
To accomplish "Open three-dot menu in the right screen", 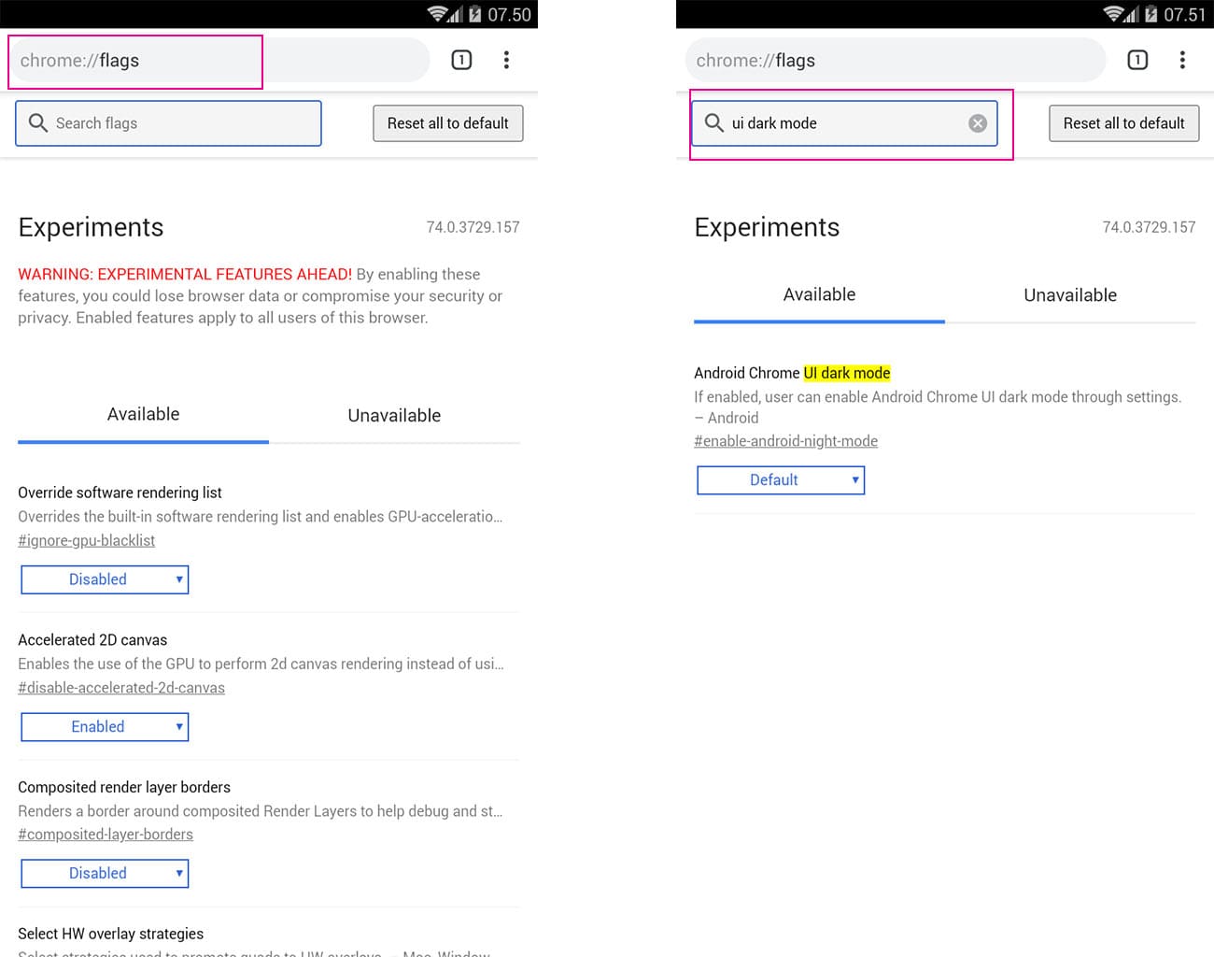I will pos(1182,61).
